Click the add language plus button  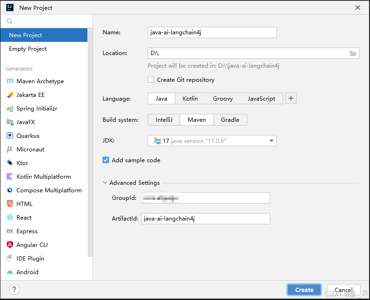291,98
